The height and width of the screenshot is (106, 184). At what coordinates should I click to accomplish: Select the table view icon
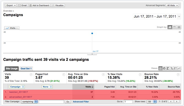[160, 68]
